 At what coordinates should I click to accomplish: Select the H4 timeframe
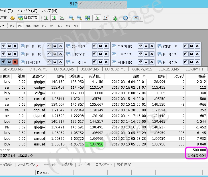coord(52,26)
